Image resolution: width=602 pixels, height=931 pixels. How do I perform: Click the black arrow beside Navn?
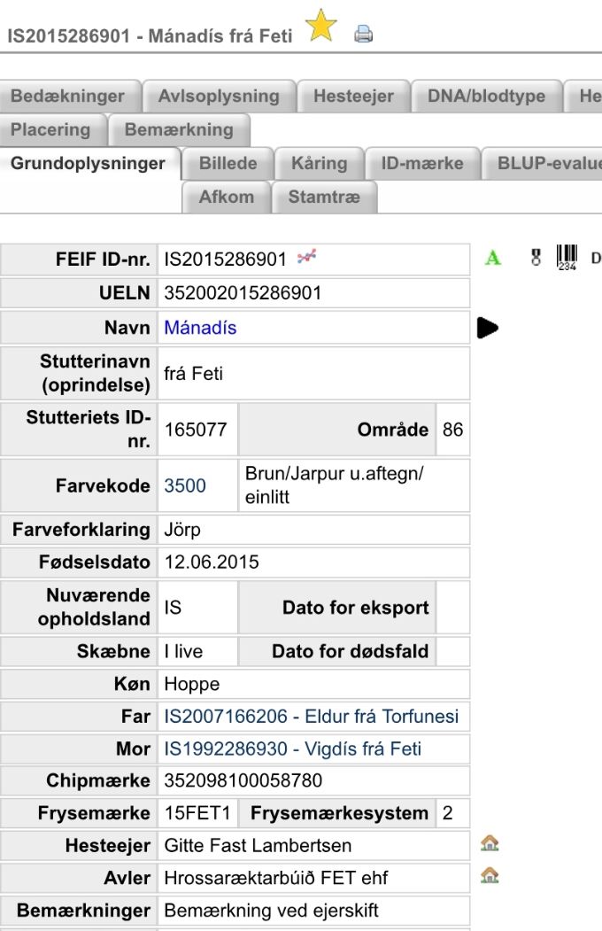(x=487, y=328)
